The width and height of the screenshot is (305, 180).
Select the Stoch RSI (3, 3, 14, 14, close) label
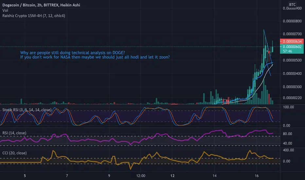(27, 110)
